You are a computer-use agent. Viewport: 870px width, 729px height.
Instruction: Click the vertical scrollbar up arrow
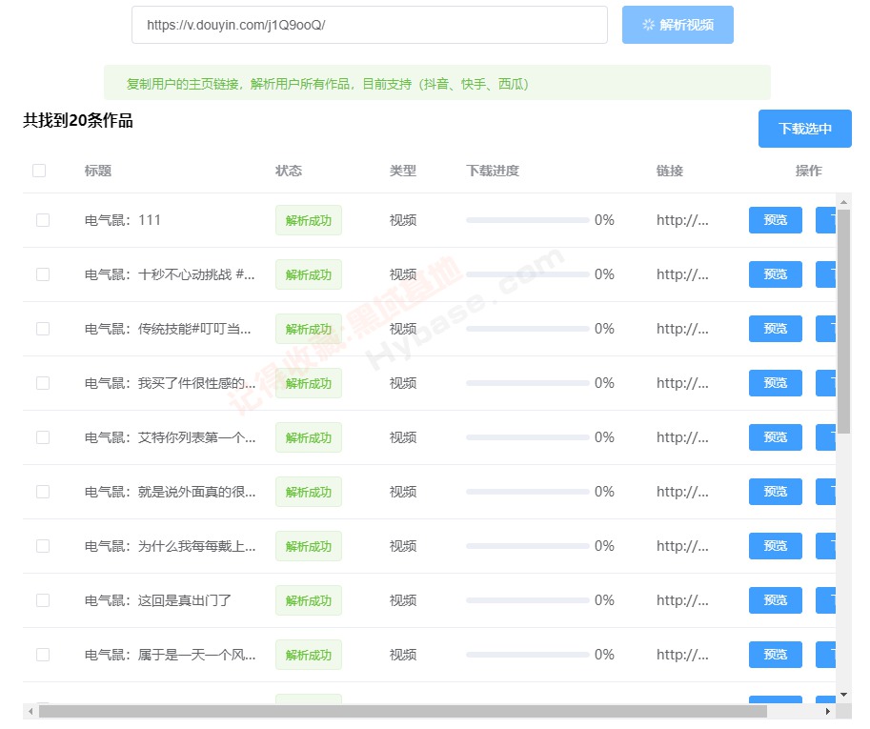pyautogui.click(x=844, y=202)
